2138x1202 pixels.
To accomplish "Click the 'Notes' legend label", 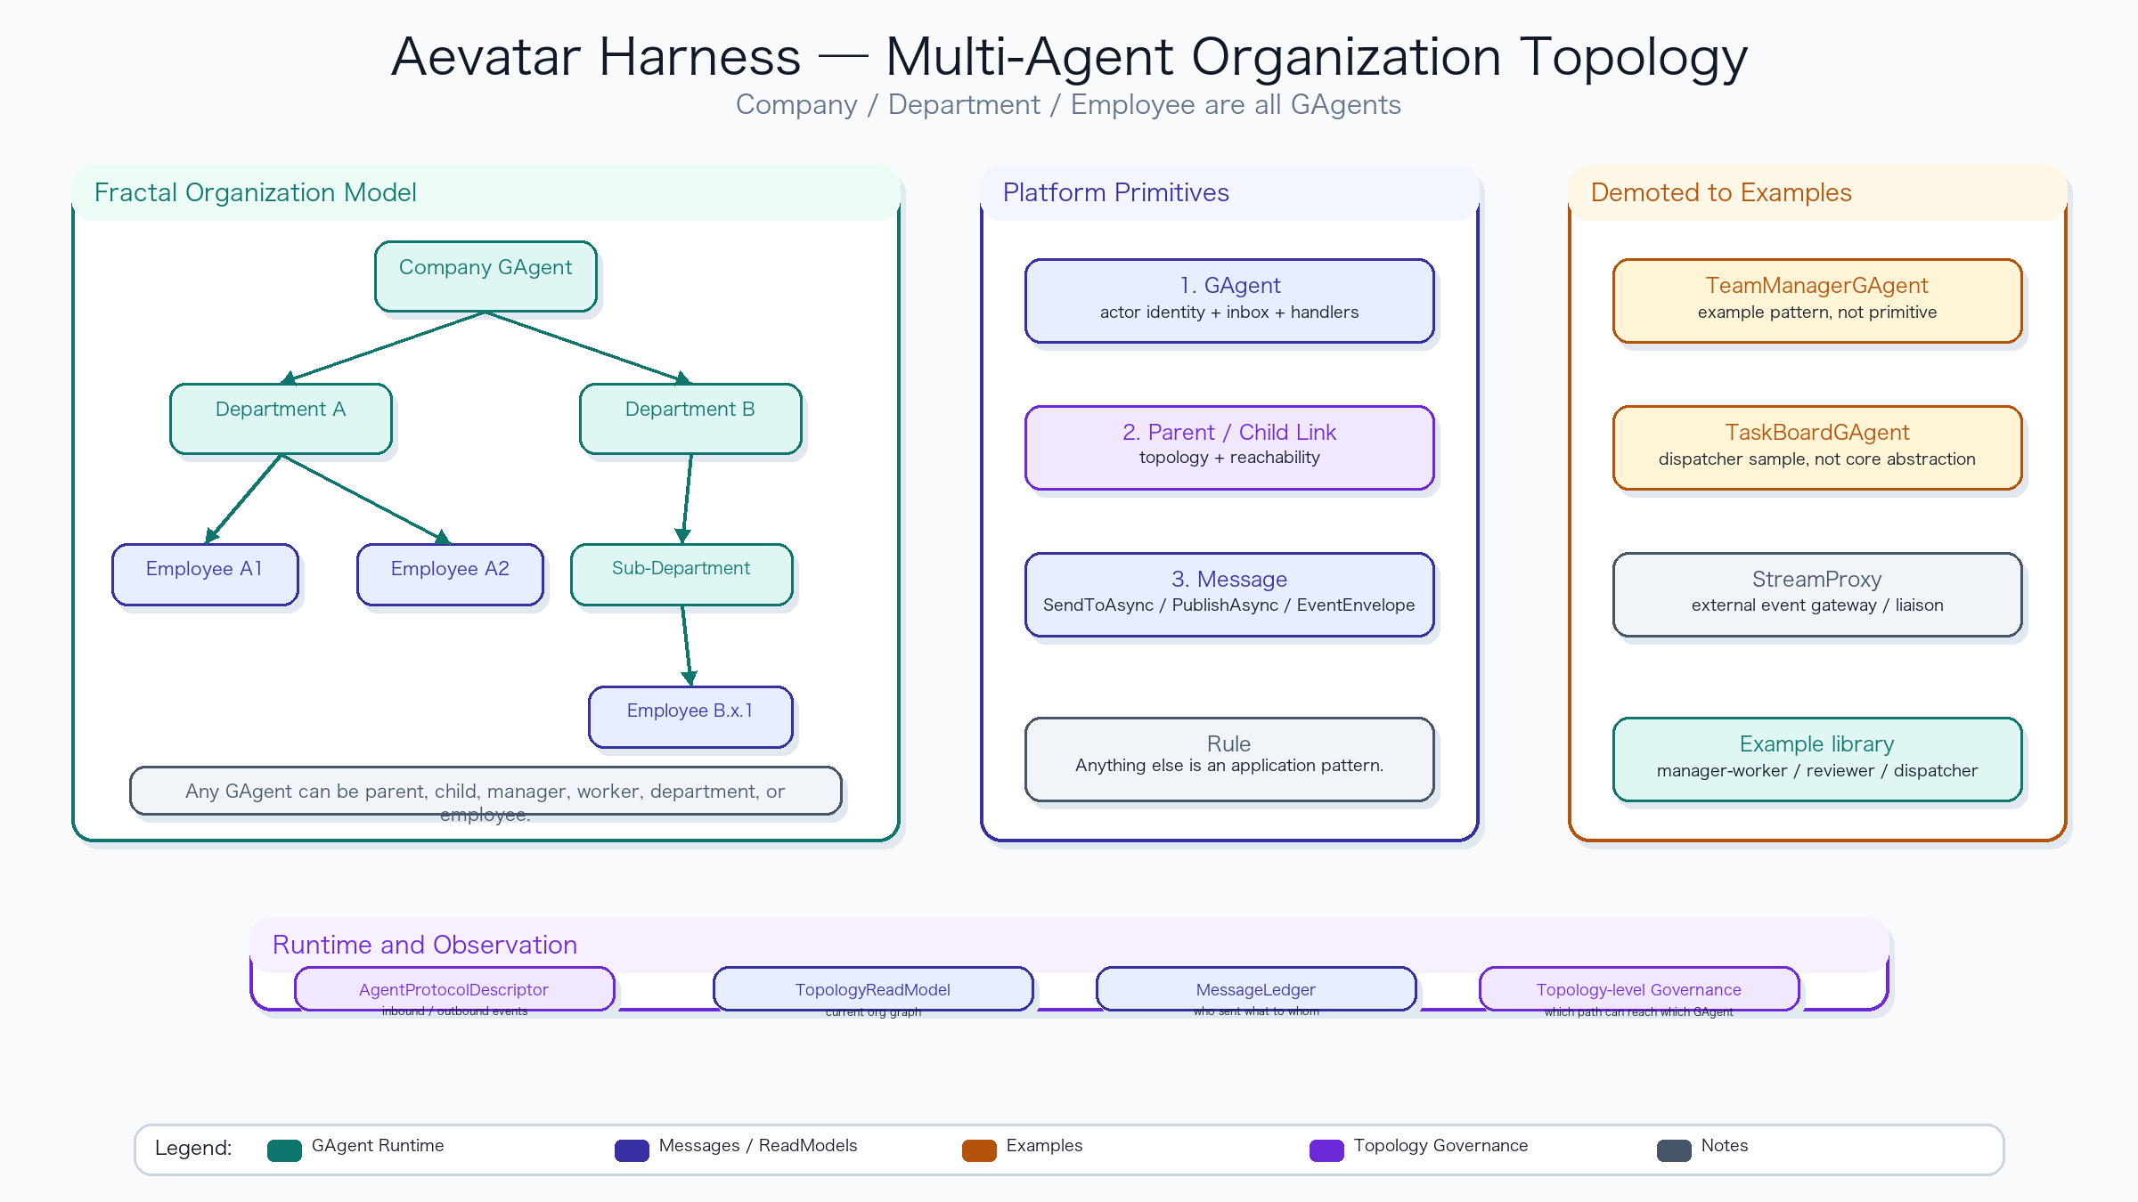I will pos(1725,1146).
